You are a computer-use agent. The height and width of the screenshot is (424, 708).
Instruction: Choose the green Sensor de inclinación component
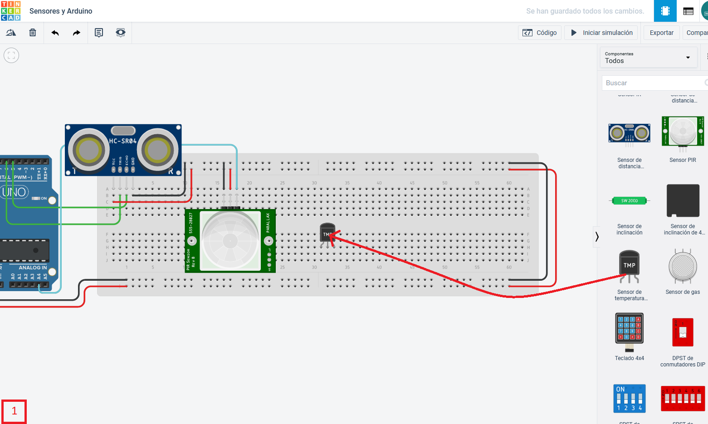(x=630, y=201)
